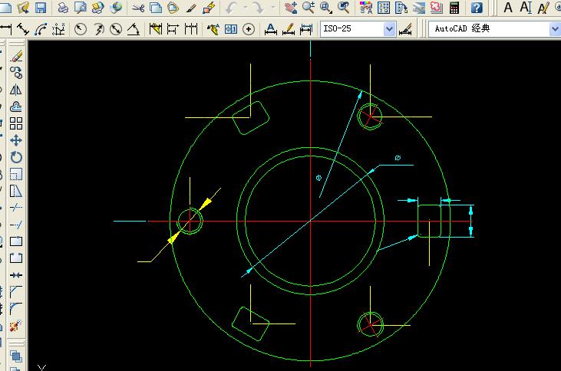Image resolution: width=561 pixels, height=371 pixels.
Task: Select the Baseline dimension tool
Action: coord(173,29)
